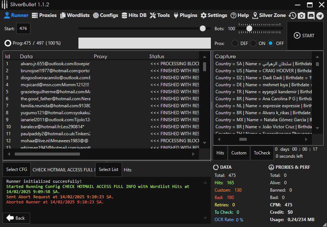Open the Wordlists section
This screenshot has height=227, width=327.
75,15
